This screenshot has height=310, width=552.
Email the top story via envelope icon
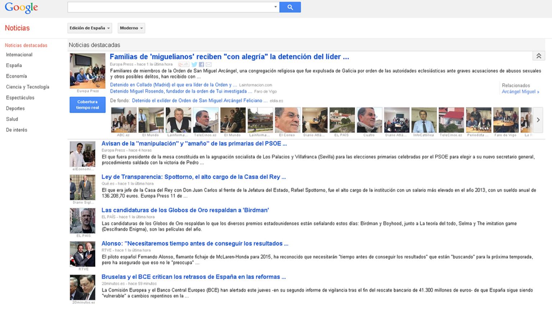[208, 65]
